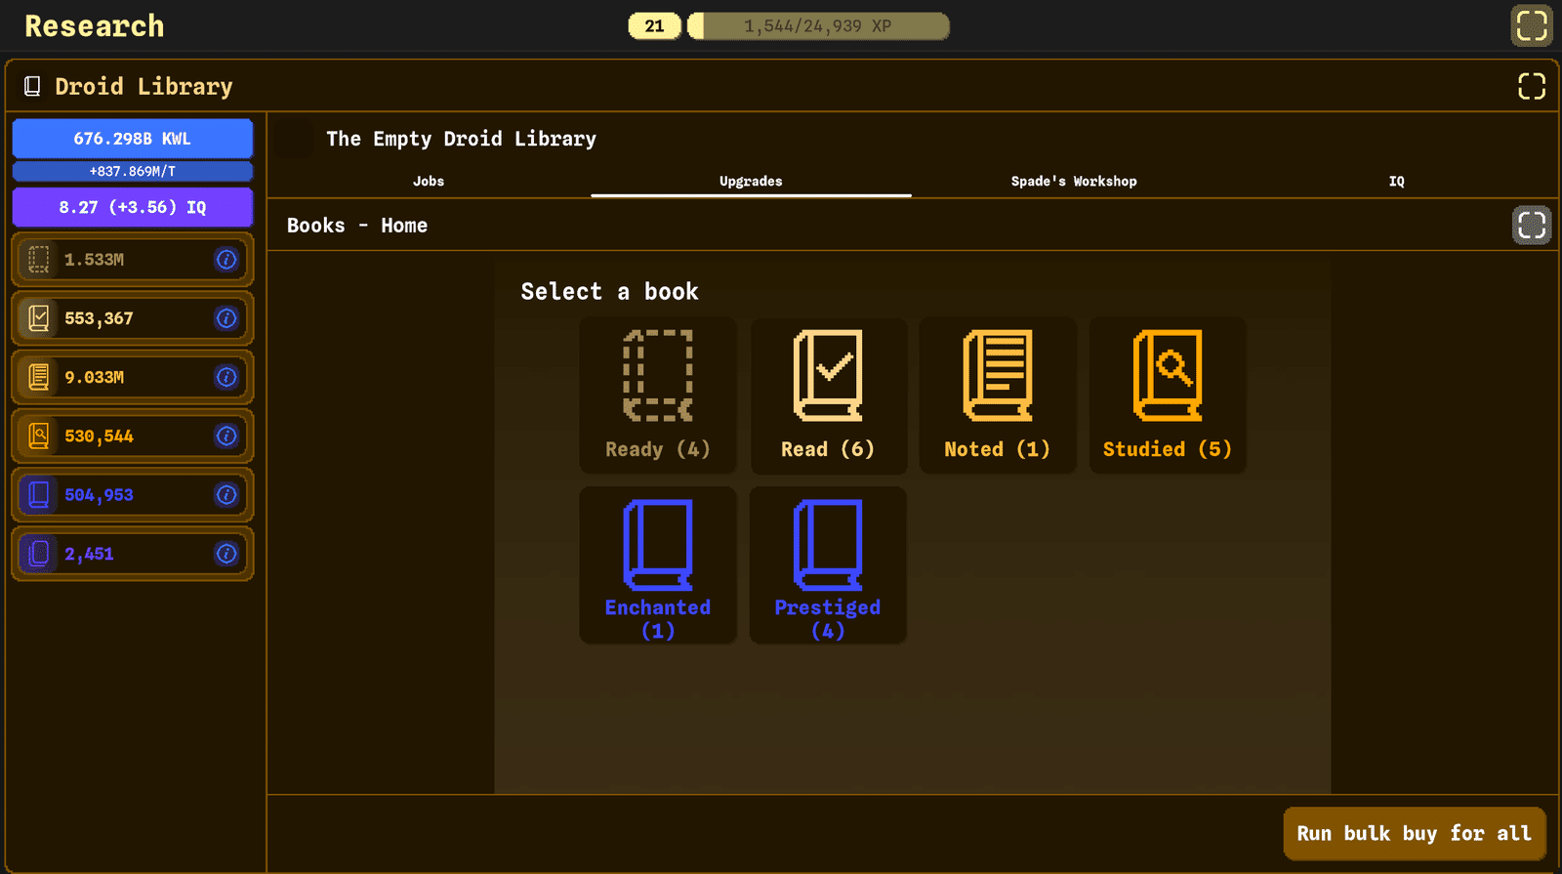The width and height of the screenshot is (1562, 874).
Task: Choose the Prestiged (4) book
Action: (828, 565)
